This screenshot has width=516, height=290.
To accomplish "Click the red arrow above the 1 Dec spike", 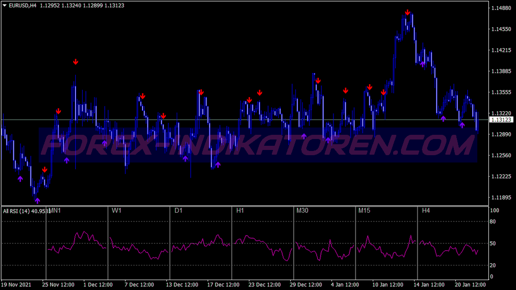I will pyautogui.click(x=76, y=62).
